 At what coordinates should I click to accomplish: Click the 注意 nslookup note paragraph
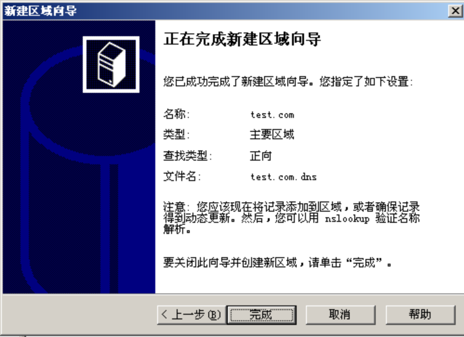tap(292, 218)
